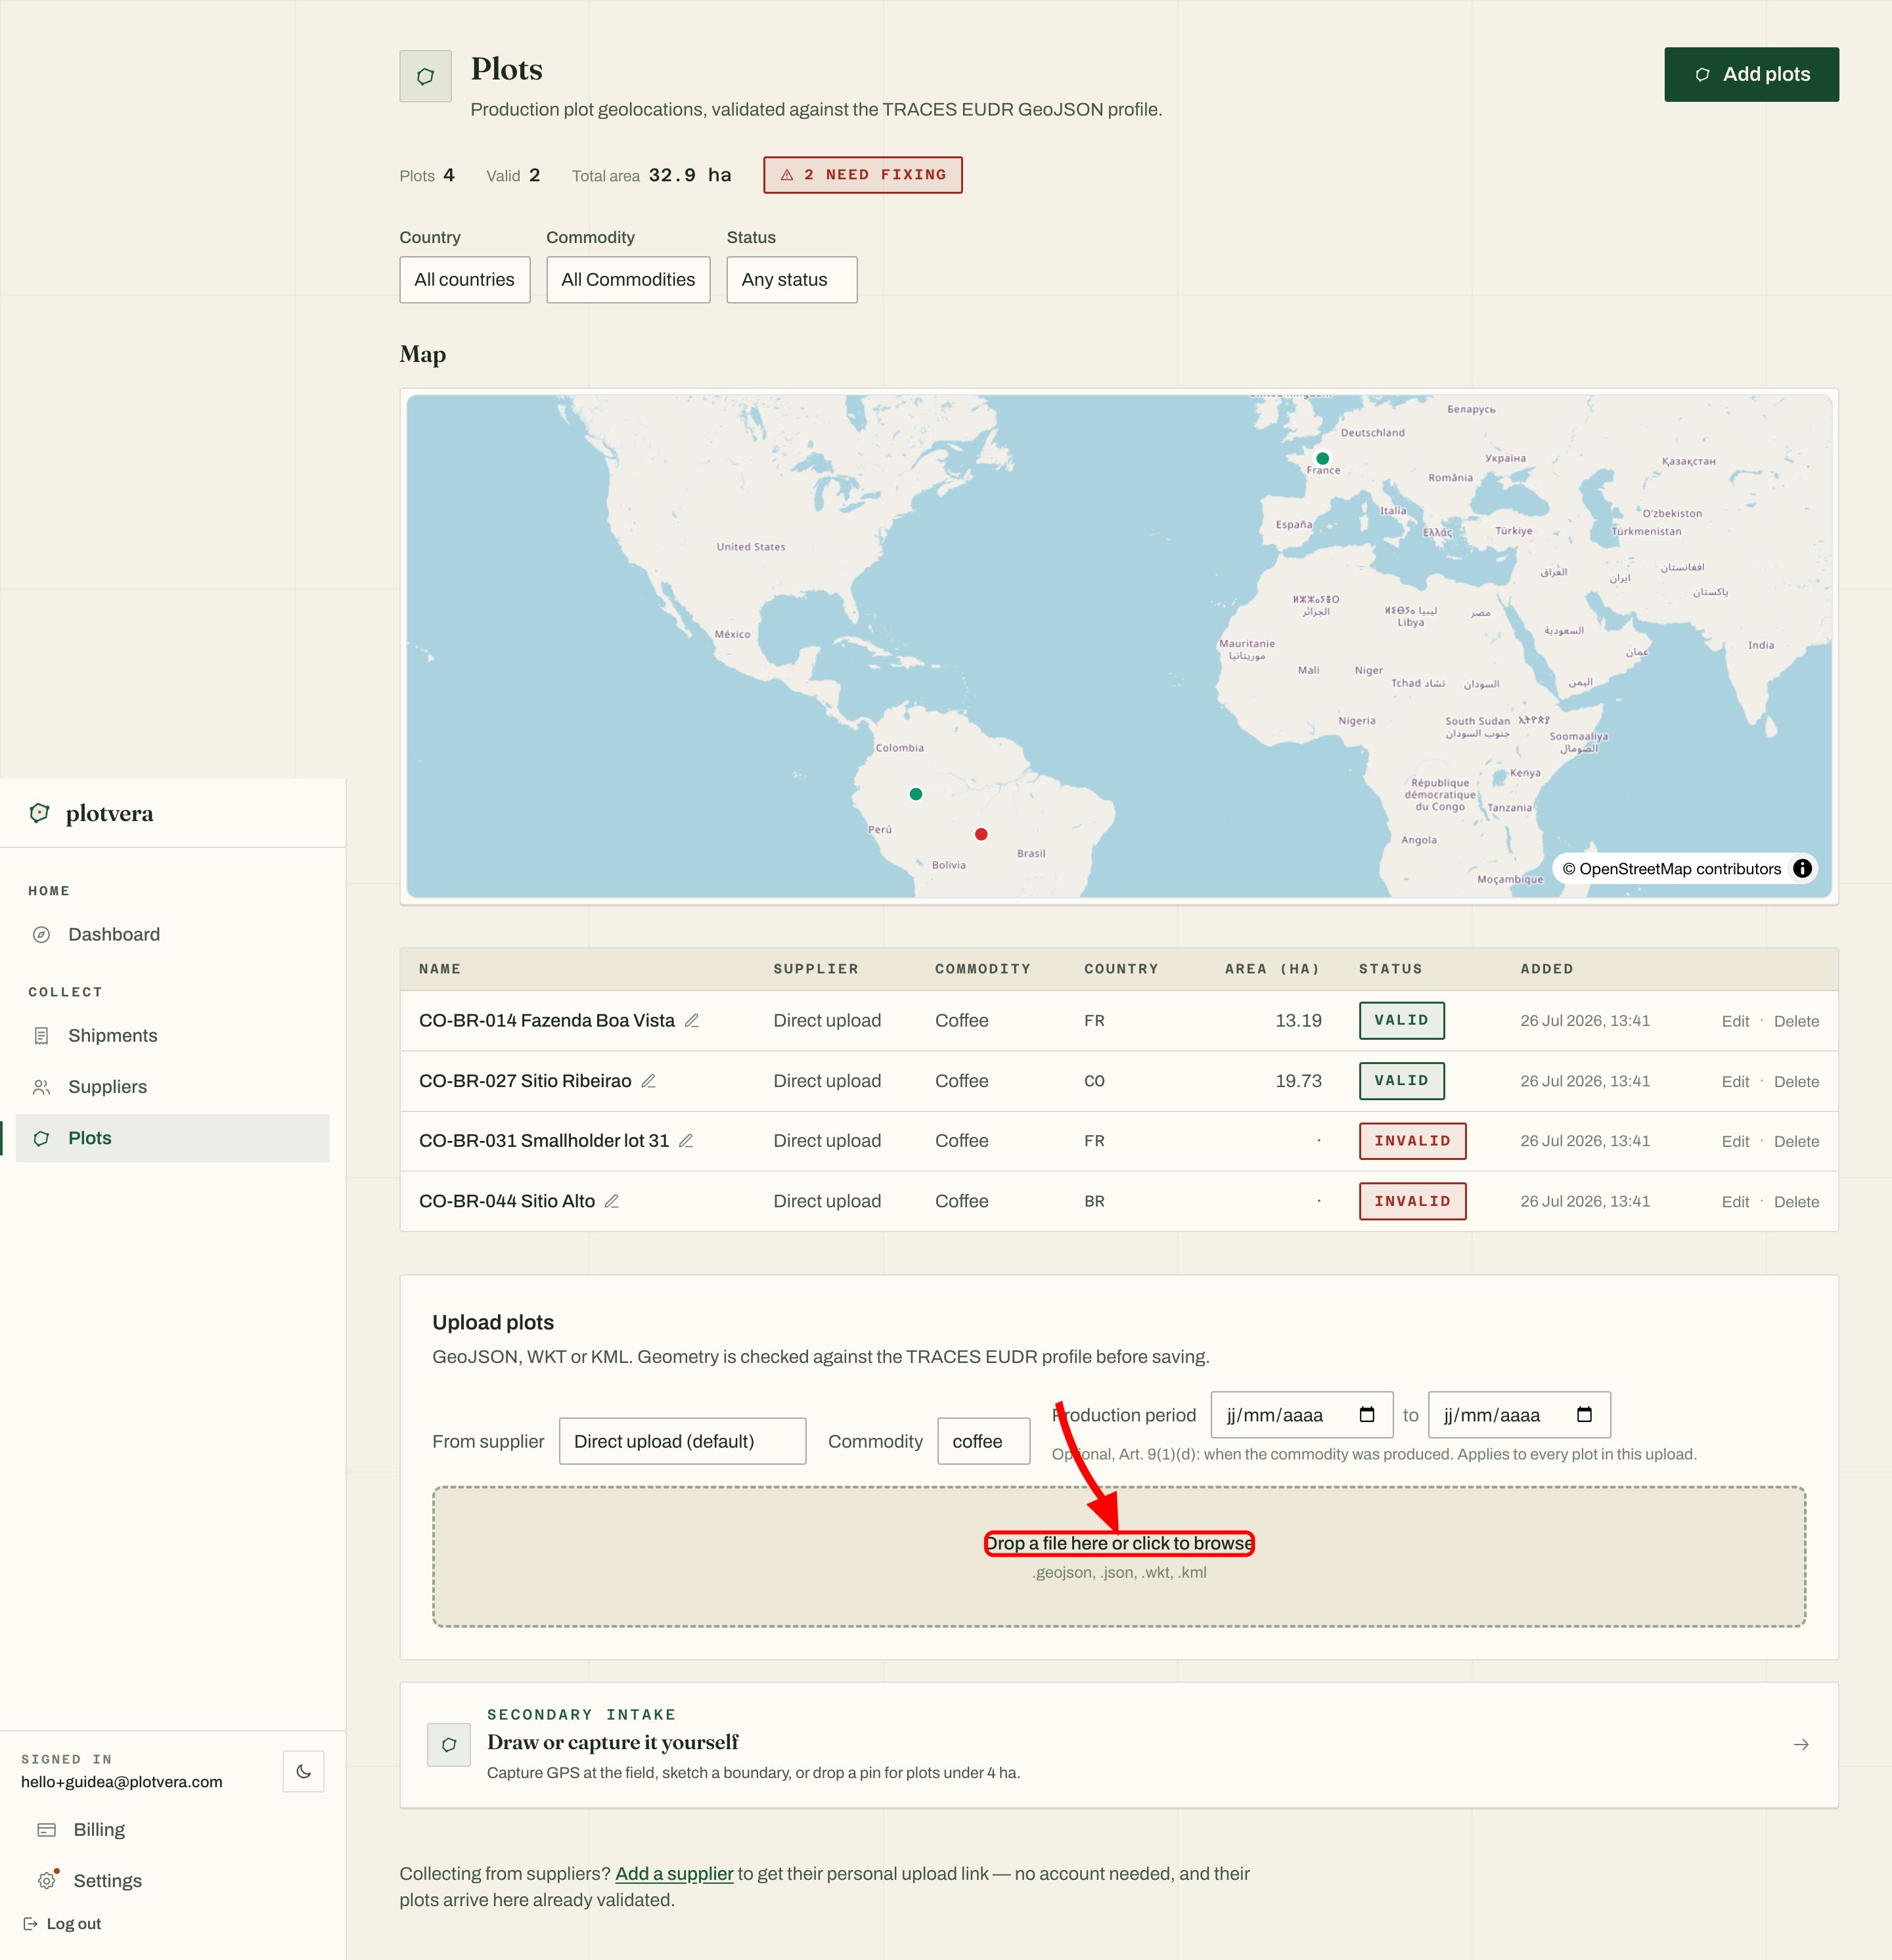Viewport: 1892px width, 1960px height.
Task: Click the 13.19 area value
Action: pyautogui.click(x=1298, y=1021)
